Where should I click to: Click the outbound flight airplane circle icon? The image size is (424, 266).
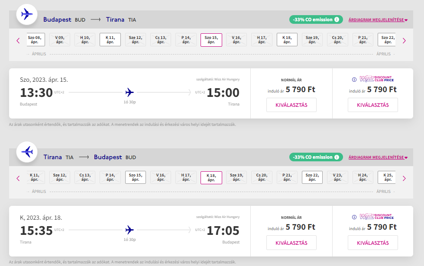pyautogui.click(x=27, y=14)
